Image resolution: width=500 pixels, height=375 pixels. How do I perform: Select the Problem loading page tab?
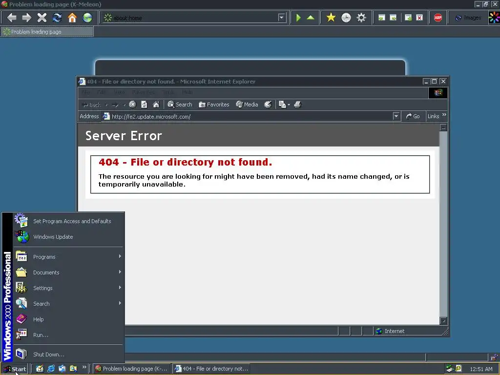point(47,32)
